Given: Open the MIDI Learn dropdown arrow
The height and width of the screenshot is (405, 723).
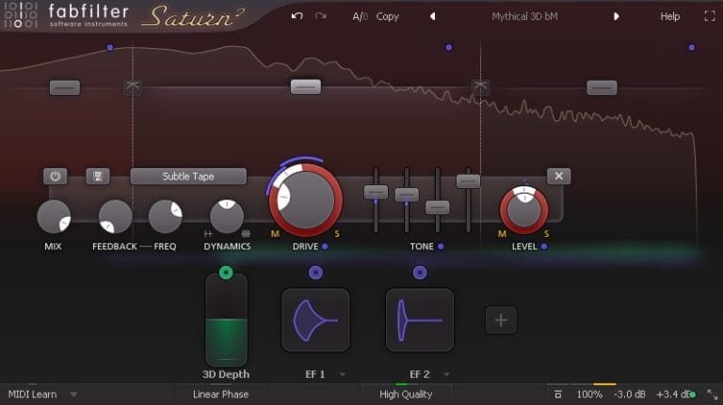Looking at the screenshot, I should 73,395.
